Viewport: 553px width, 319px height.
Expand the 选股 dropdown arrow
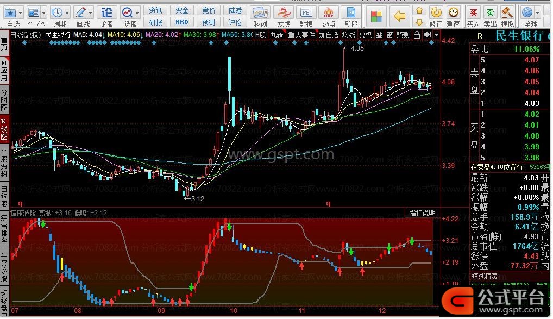point(137,14)
